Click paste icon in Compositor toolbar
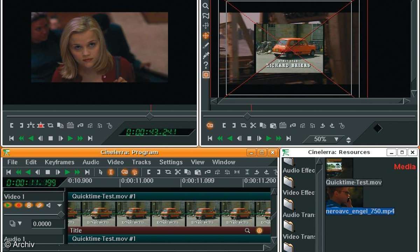 pos(273,125)
